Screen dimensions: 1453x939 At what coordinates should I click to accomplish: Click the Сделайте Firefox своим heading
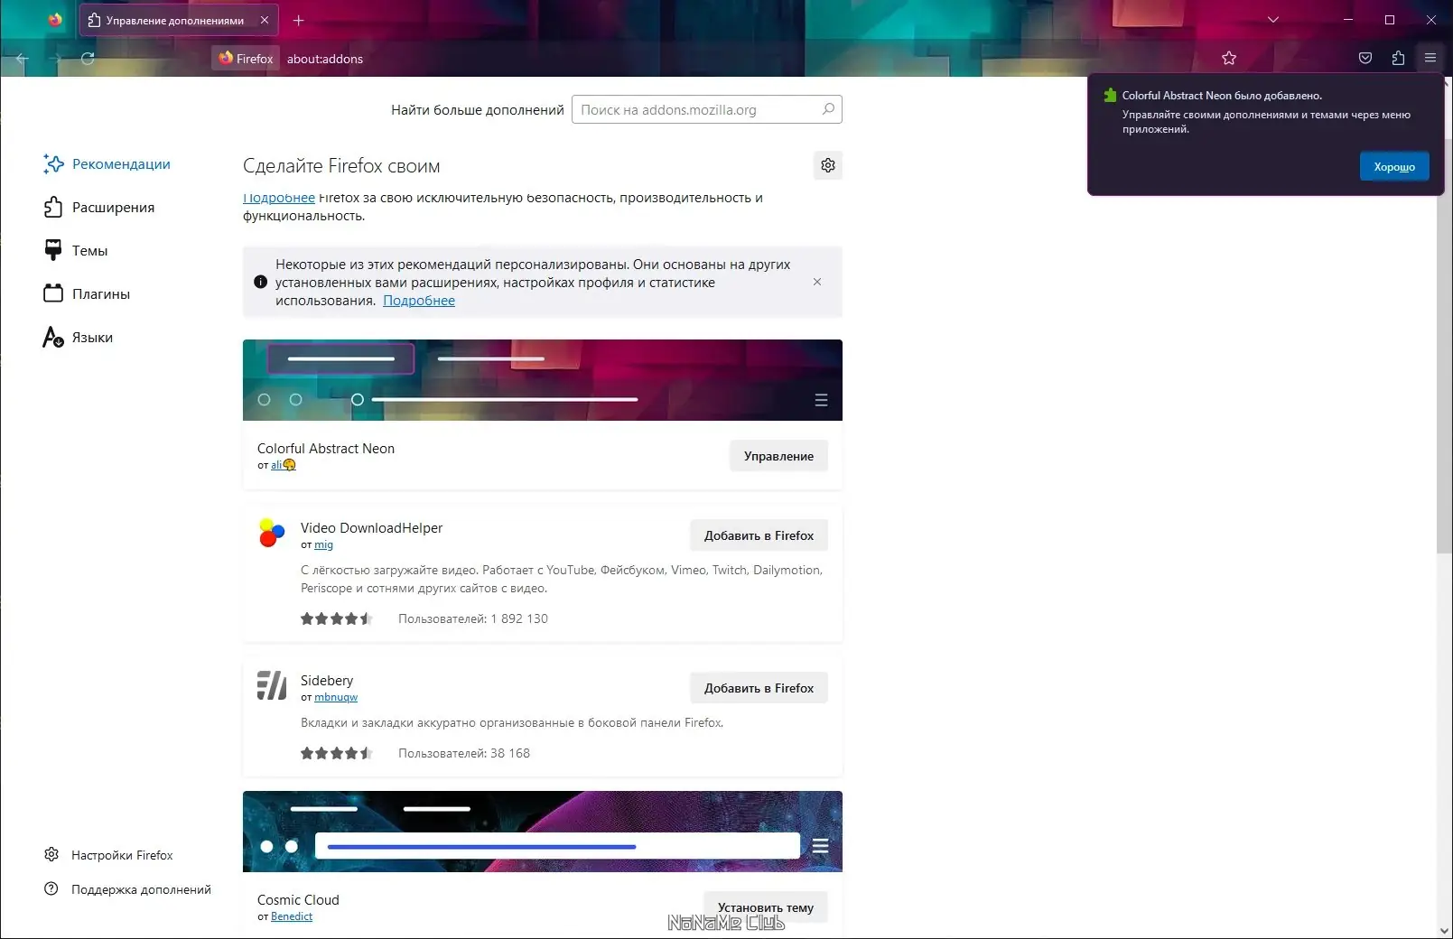click(341, 165)
